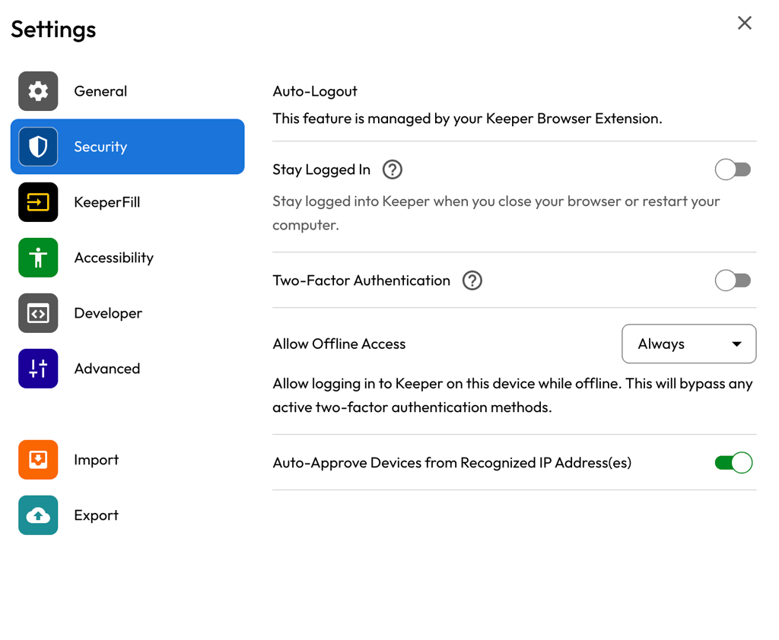Go to Accessibility settings label
The width and height of the screenshot is (779, 640).
[114, 258]
